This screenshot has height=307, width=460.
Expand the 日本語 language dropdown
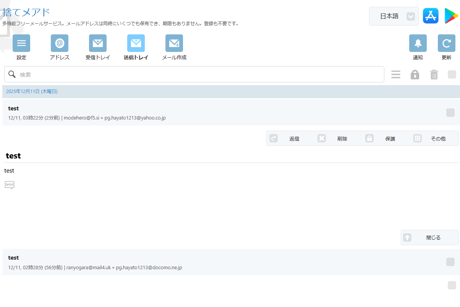(394, 16)
